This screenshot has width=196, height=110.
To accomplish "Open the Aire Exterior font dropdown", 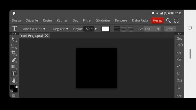I will click(x=34, y=29).
